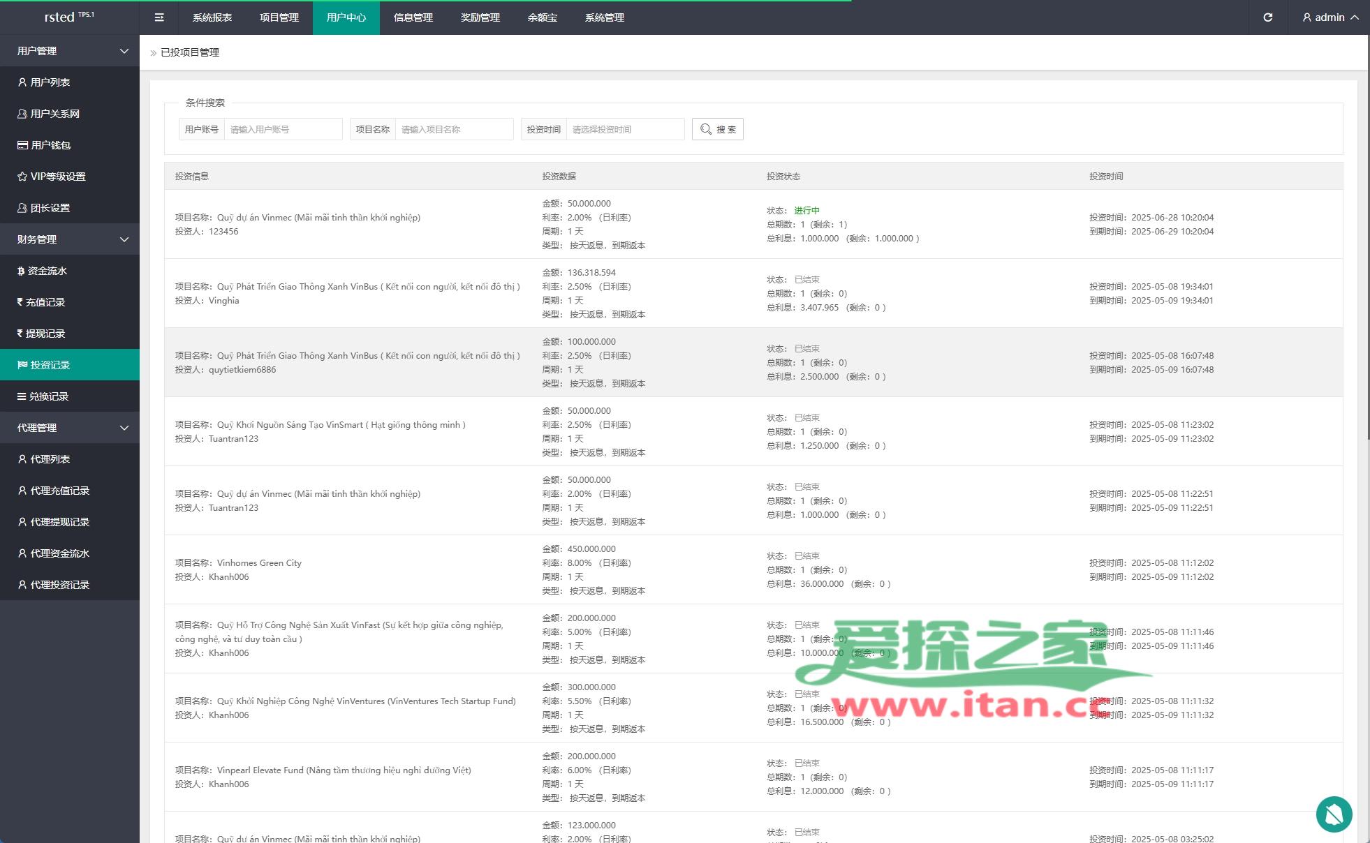Open 团长设置 in sidebar
Screen dimensions: 1370x843
coord(70,208)
